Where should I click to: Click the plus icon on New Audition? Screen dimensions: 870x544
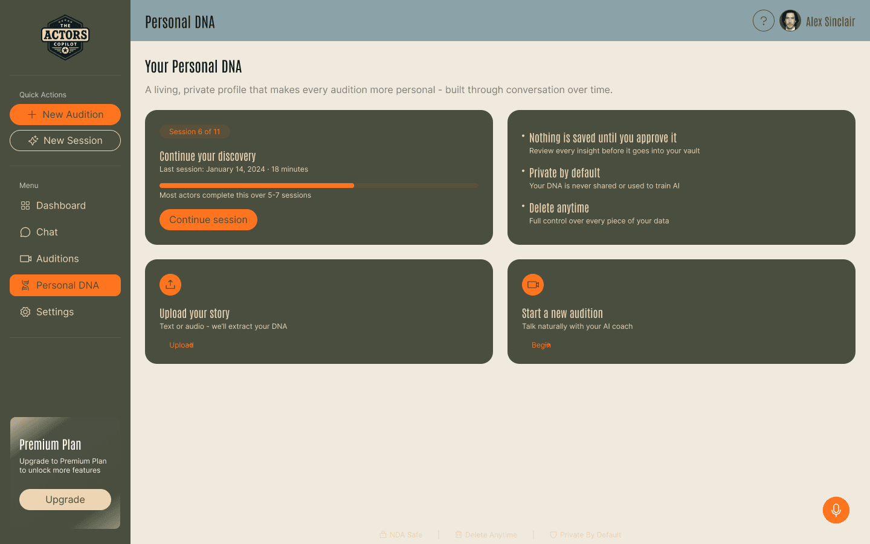32,114
